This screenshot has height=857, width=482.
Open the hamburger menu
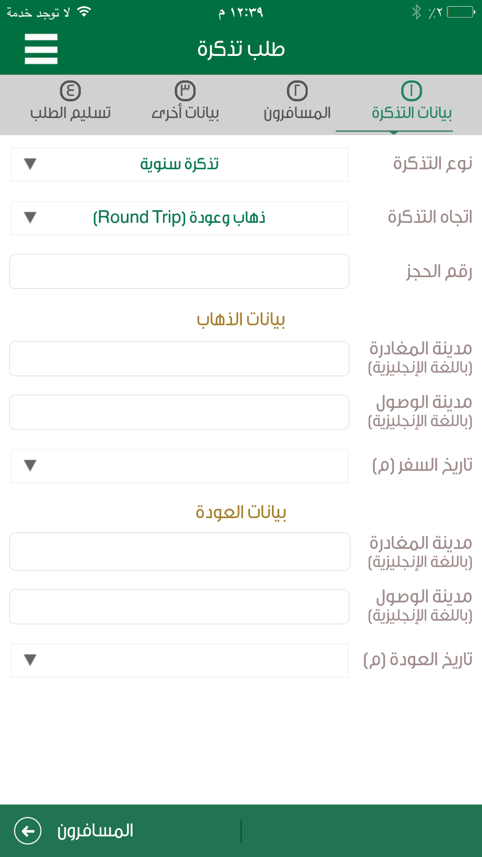coord(41,49)
